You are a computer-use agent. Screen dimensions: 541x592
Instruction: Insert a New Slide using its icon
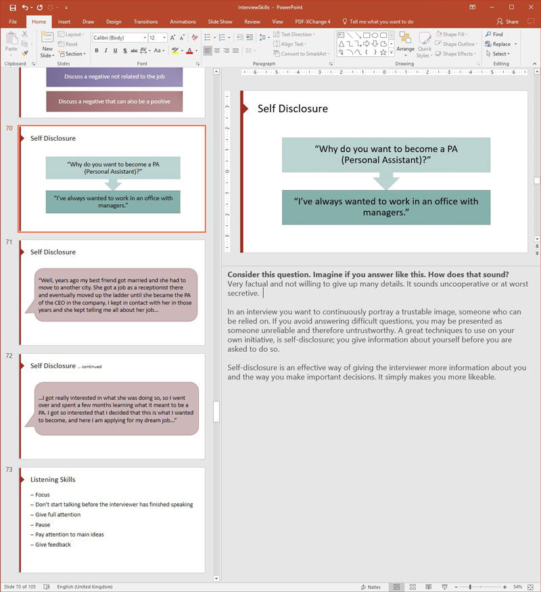47,38
